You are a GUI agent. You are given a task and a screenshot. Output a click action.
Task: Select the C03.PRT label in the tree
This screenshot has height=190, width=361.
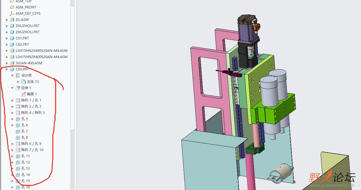pyautogui.click(x=22, y=69)
